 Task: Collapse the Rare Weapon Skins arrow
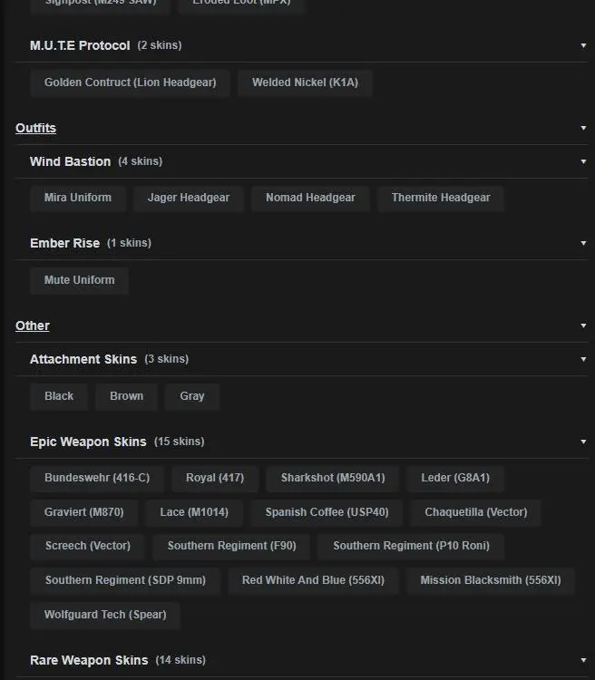tap(583, 660)
